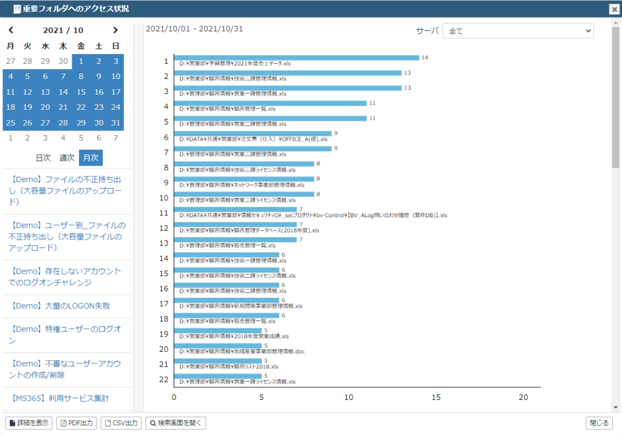Open search screen via 検索画面を開く

coord(176,423)
